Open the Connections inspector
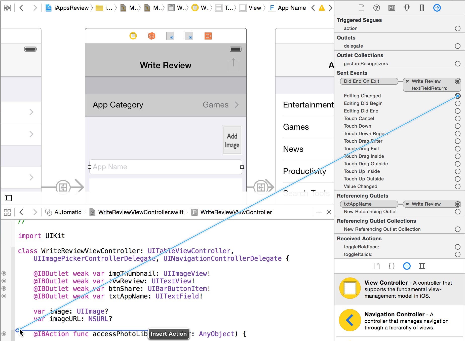The width and height of the screenshot is (465, 341). [x=437, y=8]
